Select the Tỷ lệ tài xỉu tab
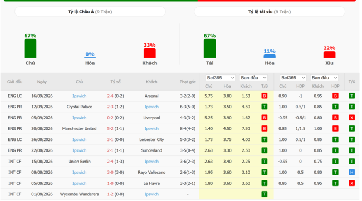Viewport: 362px width, 201px height. (x=270, y=12)
